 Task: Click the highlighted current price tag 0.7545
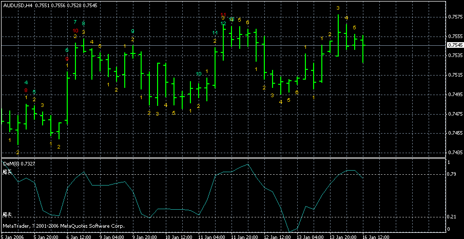[x=455, y=45]
